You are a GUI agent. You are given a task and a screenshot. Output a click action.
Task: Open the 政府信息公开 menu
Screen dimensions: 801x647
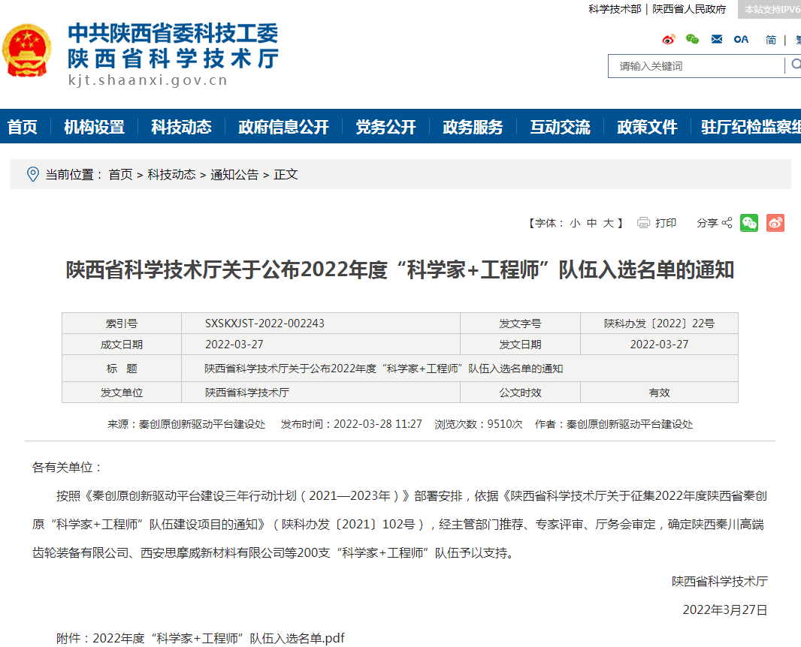(x=283, y=127)
